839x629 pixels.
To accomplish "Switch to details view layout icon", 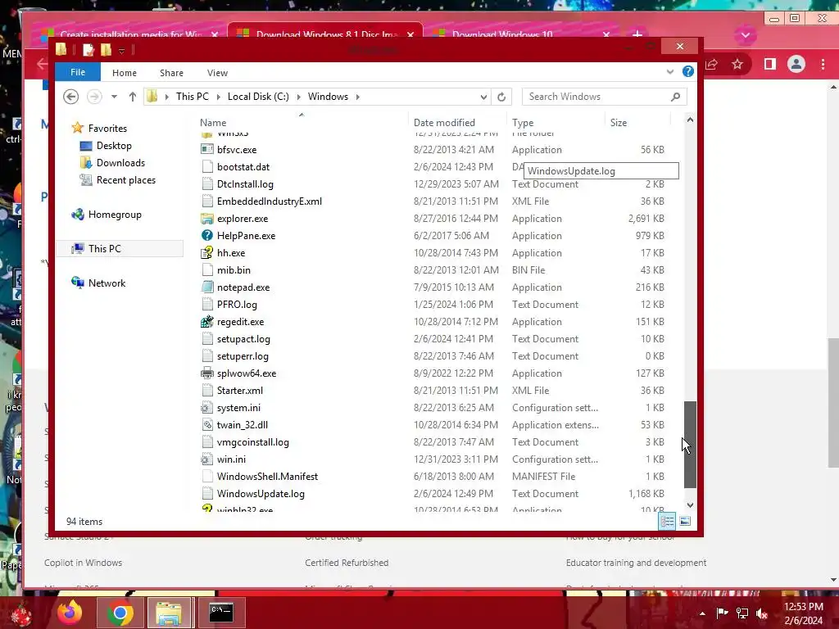I will point(667,521).
